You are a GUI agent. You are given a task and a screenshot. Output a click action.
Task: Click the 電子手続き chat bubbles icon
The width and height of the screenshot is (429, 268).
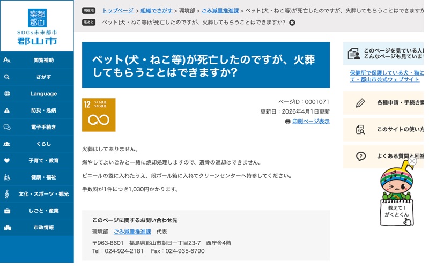point(7,127)
